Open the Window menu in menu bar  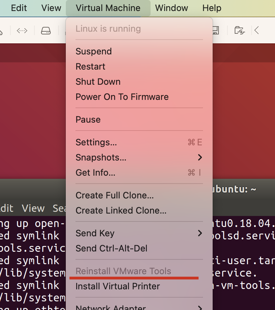click(171, 8)
